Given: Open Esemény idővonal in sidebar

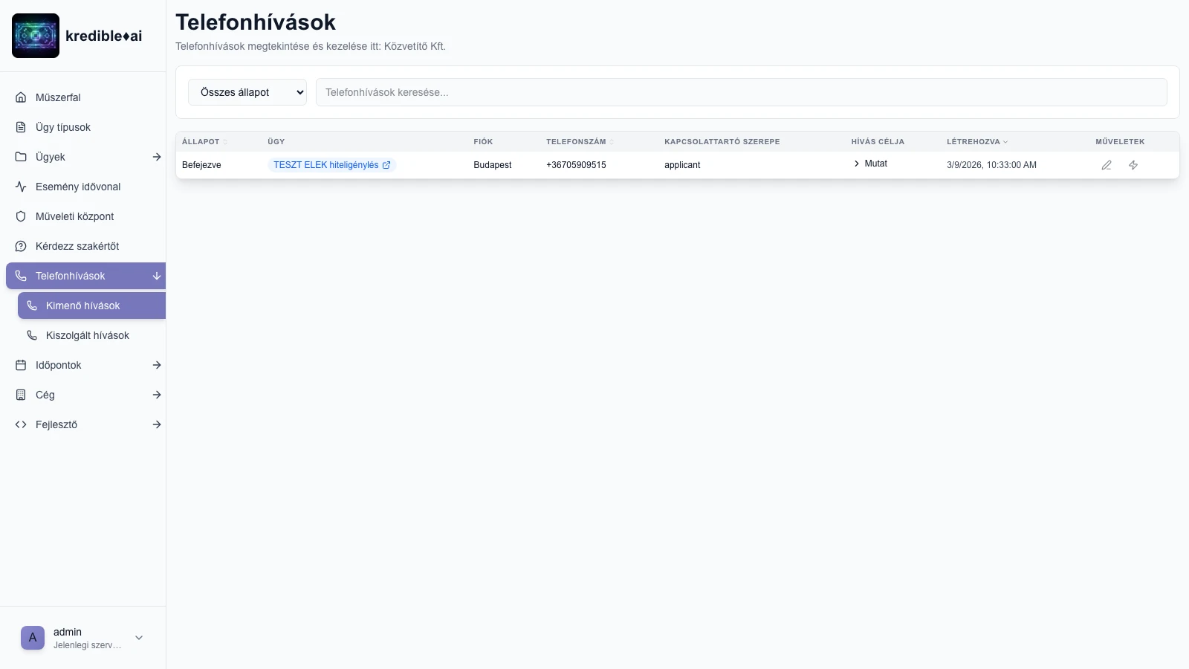Looking at the screenshot, I should pyautogui.click(x=78, y=187).
